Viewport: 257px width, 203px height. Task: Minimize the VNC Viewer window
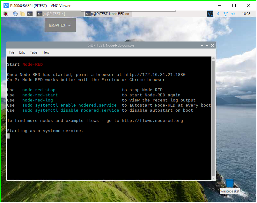220,5
